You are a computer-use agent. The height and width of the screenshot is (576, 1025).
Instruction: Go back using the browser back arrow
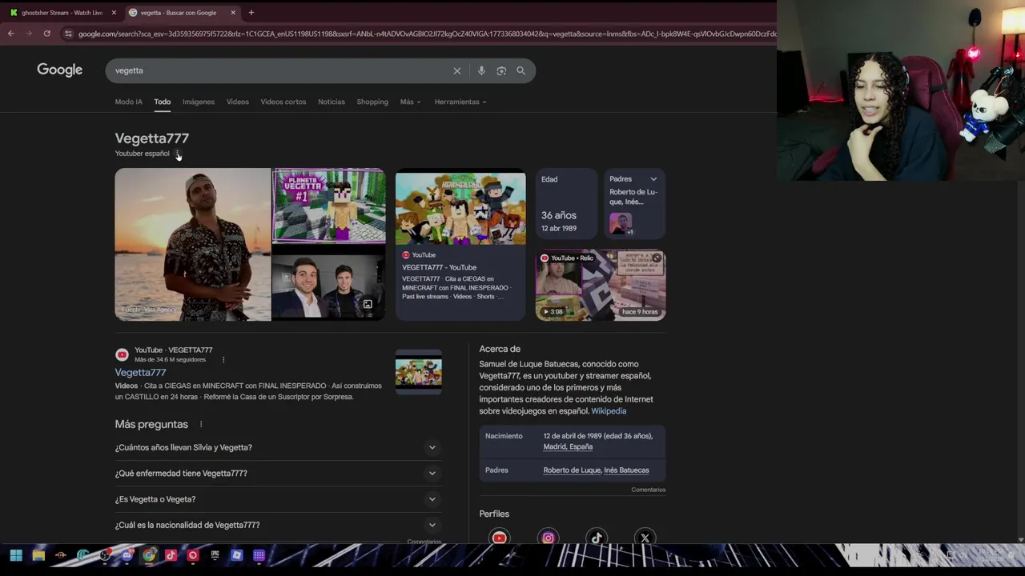[x=11, y=34]
